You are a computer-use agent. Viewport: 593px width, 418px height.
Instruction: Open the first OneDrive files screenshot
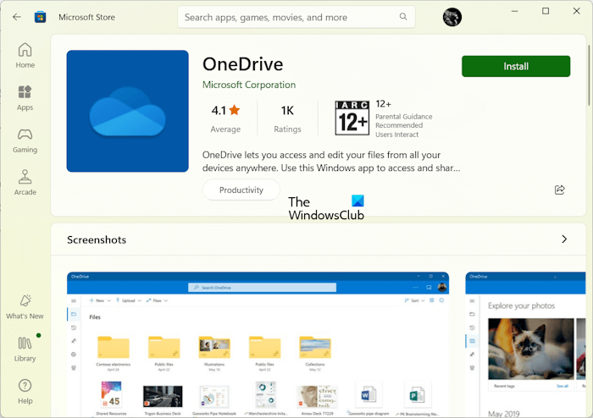[258, 344]
